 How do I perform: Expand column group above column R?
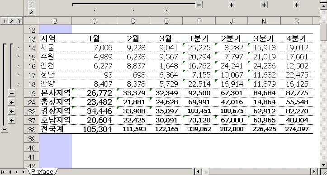coord(297,5)
